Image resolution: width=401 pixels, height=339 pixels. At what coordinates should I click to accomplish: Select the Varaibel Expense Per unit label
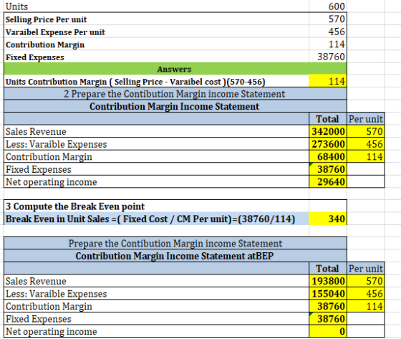(x=55, y=32)
